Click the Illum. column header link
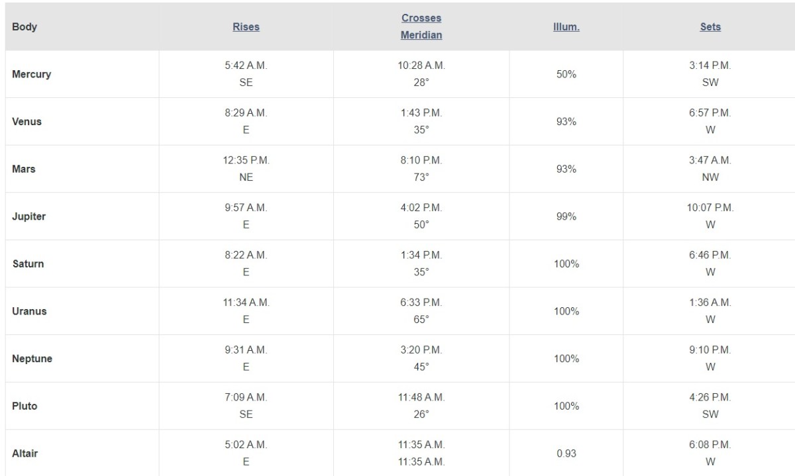 point(566,27)
